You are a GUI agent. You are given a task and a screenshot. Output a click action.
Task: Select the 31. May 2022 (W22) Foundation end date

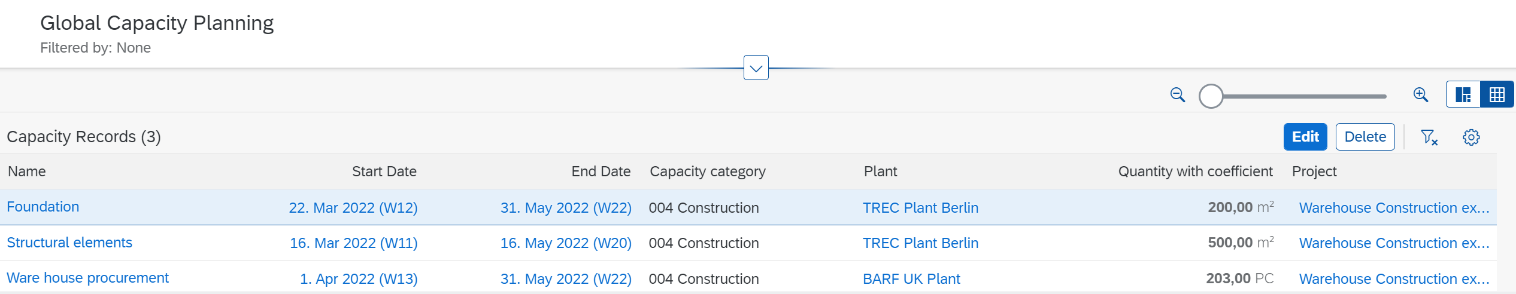pos(566,208)
